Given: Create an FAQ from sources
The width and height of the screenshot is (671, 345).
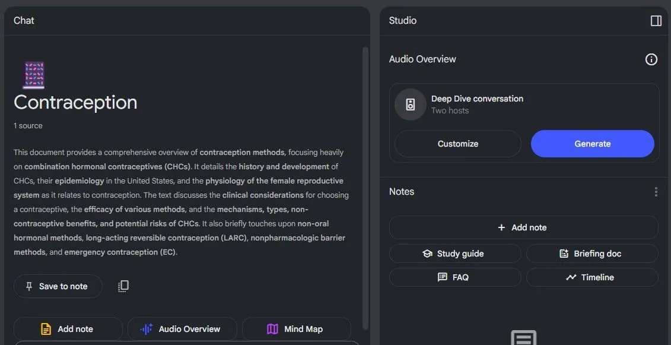Looking at the screenshot, I should (454, 277).
